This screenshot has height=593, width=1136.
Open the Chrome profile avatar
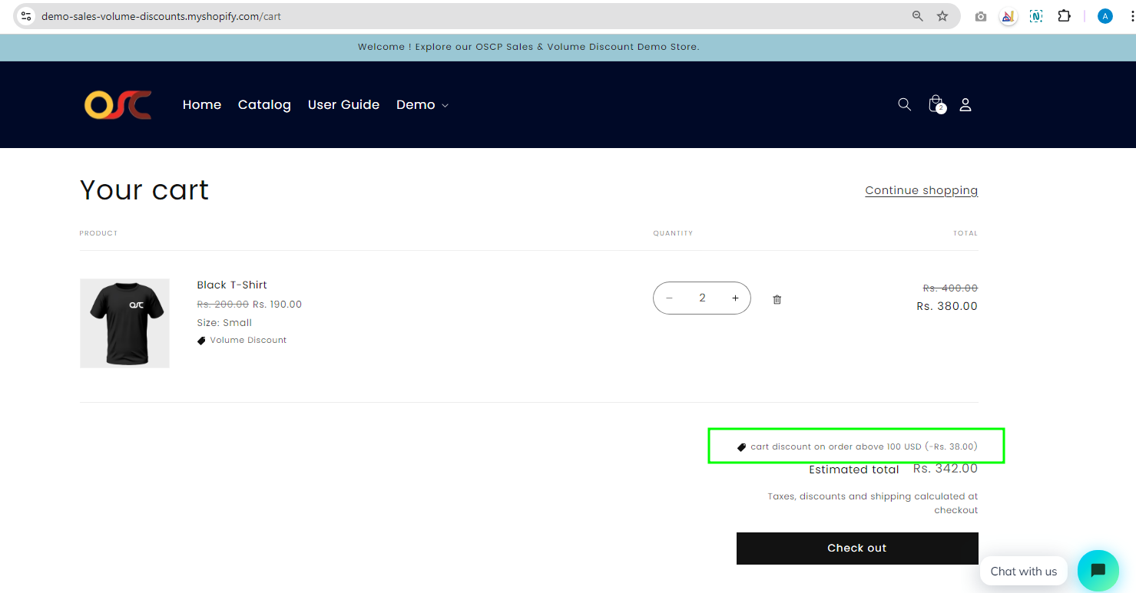1105,16
